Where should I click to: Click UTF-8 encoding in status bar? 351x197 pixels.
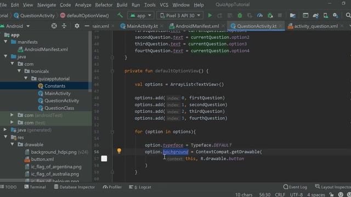click(296, 195)
